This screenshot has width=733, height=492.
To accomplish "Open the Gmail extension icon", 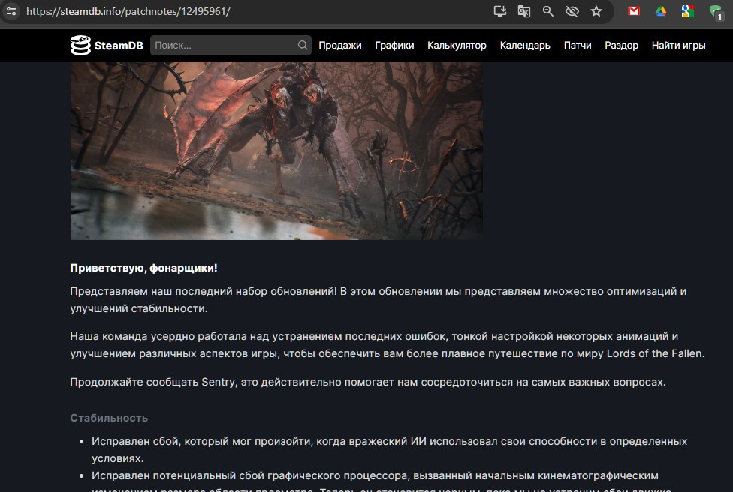I will coord(634,11).
